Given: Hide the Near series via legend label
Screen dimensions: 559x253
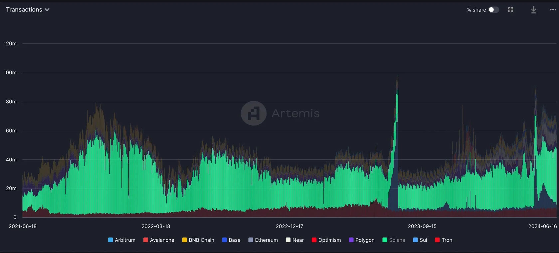Looking at the screenshot, I should [x=298, y=240].
